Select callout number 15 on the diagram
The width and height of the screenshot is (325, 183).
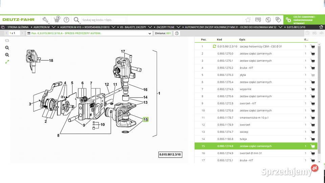click(x=146, y=119)
